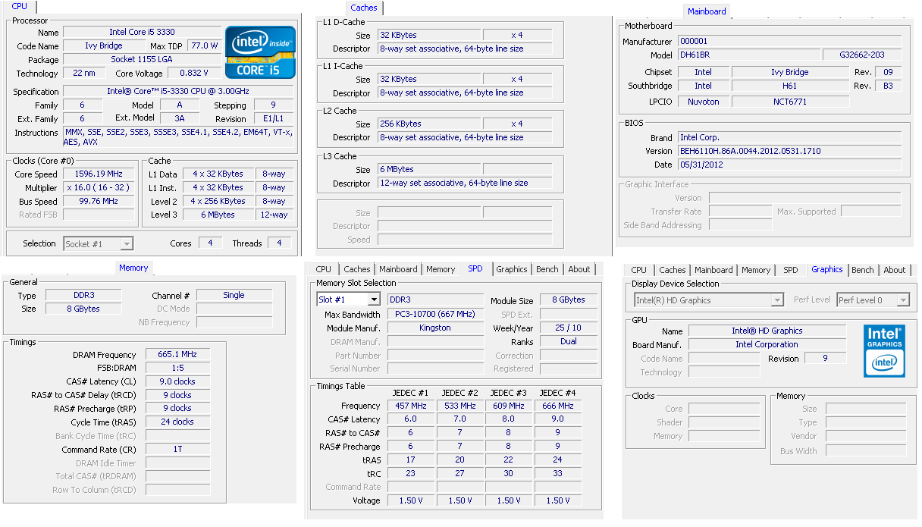
Task: Select the active SPD tab in the SPD window
Action: pos(475,269)
